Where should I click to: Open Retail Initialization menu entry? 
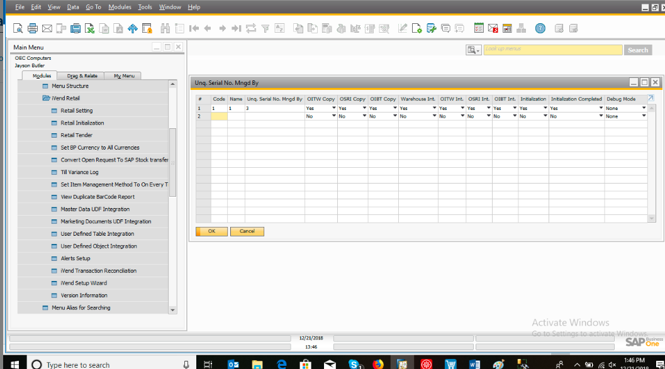(x=82, y=123)
